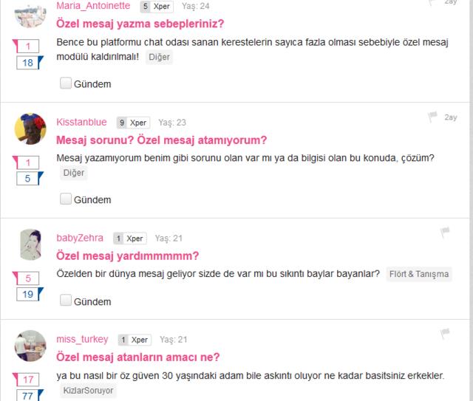Open Maria_Antoinette's profile link
473x401 pixels.
(93, 6)
